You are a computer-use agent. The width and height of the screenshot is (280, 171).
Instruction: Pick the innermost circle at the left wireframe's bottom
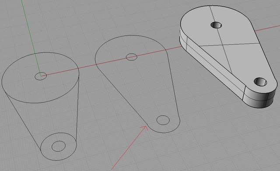coord(59,146)
